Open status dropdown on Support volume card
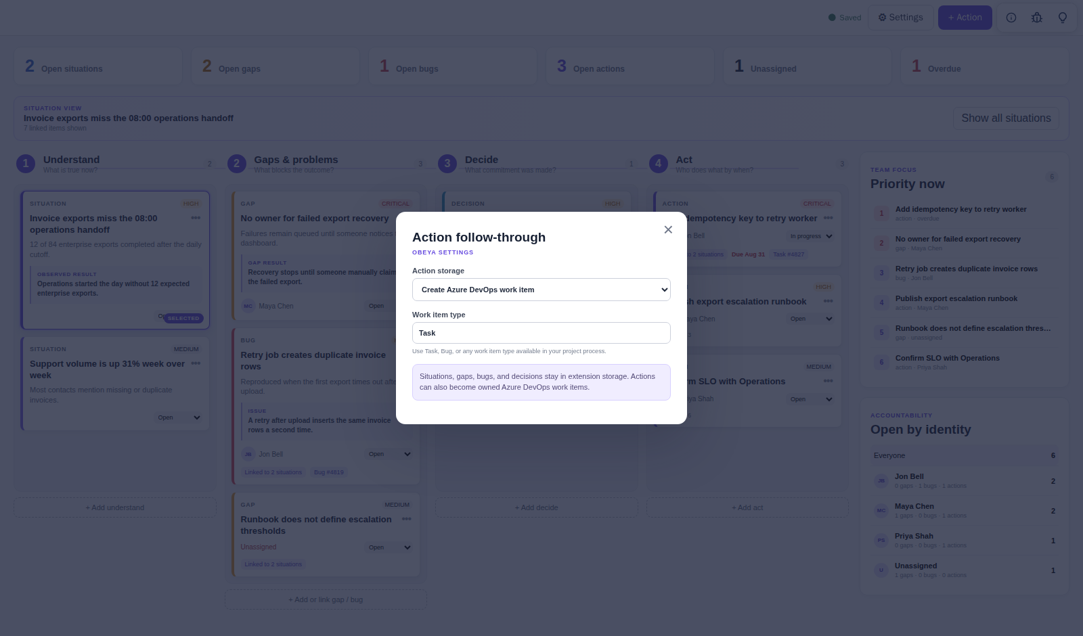The image size is (1083, 636). (179, 417)
